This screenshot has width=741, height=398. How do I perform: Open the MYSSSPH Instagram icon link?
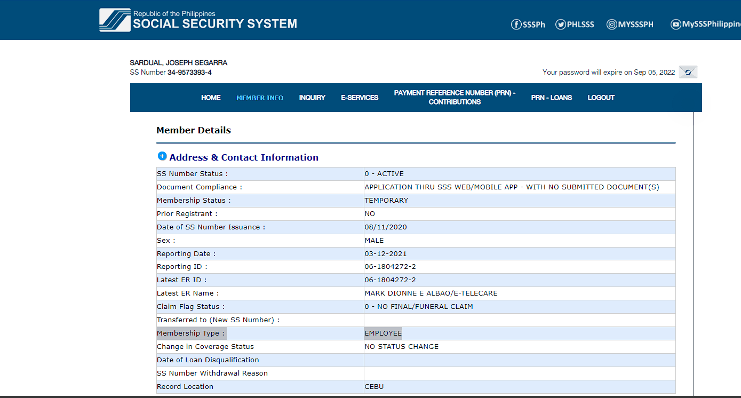click(611, 25)
